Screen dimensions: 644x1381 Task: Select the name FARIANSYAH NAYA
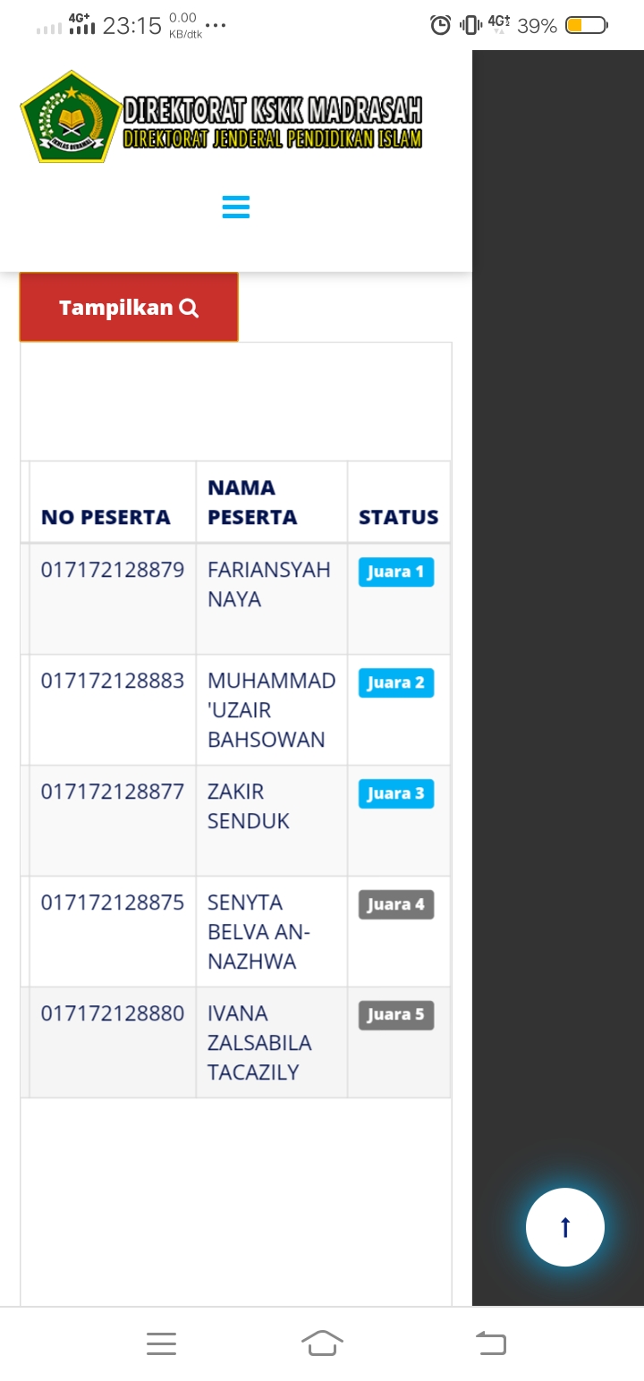coord(268,584)
